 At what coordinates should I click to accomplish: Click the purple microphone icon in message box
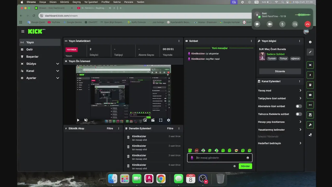click(192, 158)
